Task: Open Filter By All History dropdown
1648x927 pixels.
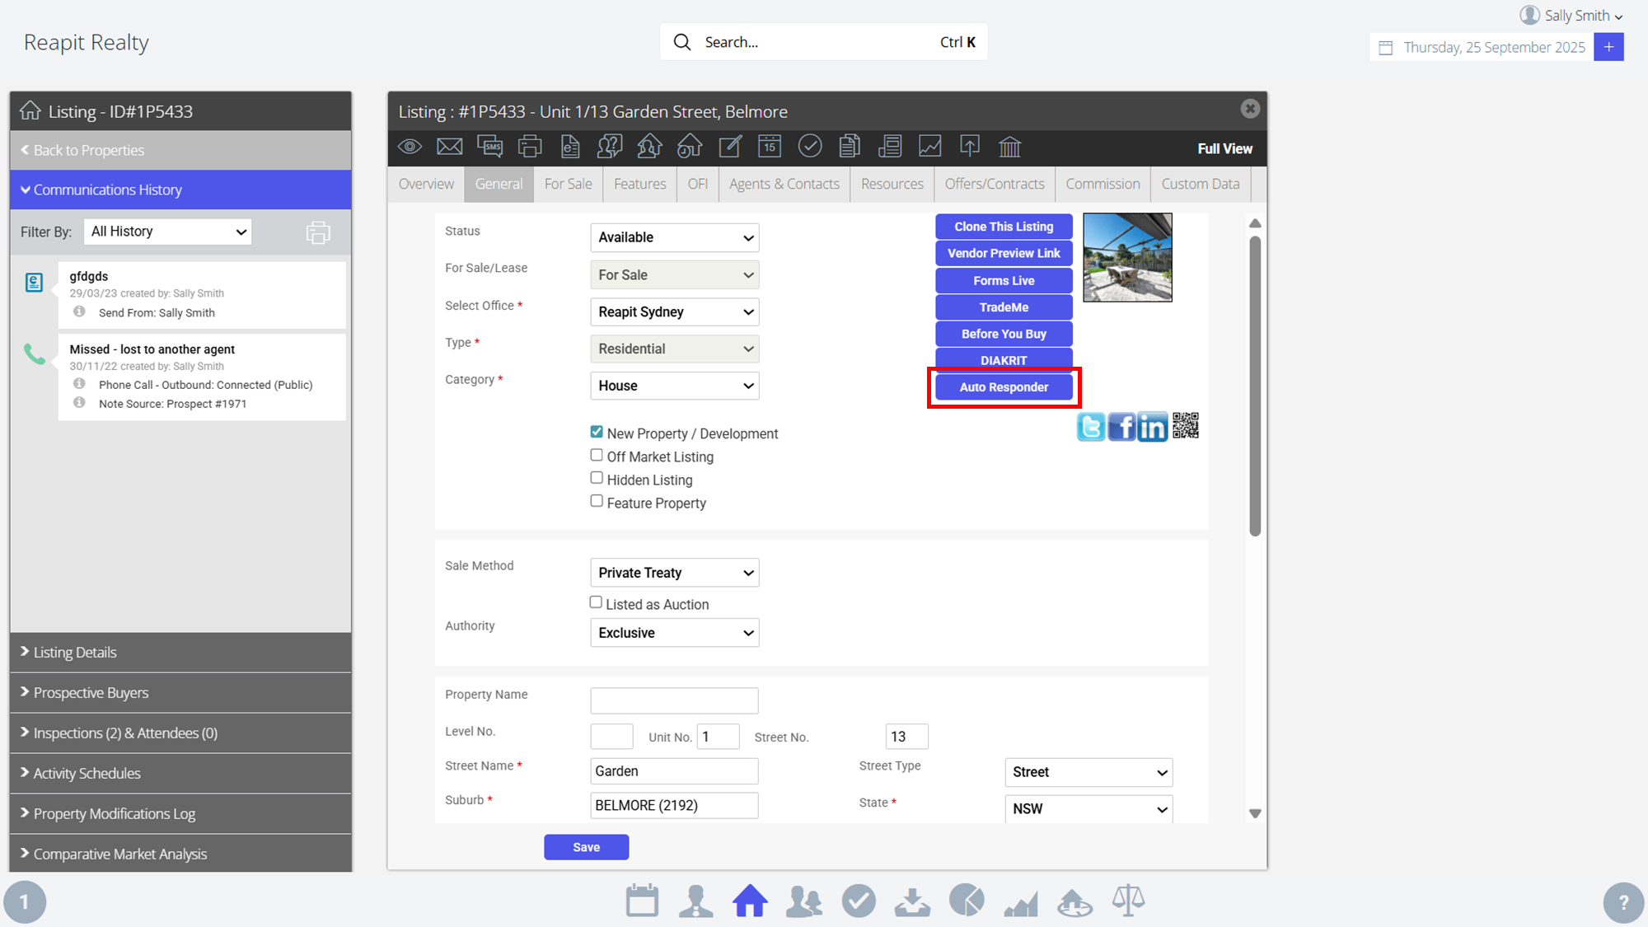Action: [x=167, y=232]
